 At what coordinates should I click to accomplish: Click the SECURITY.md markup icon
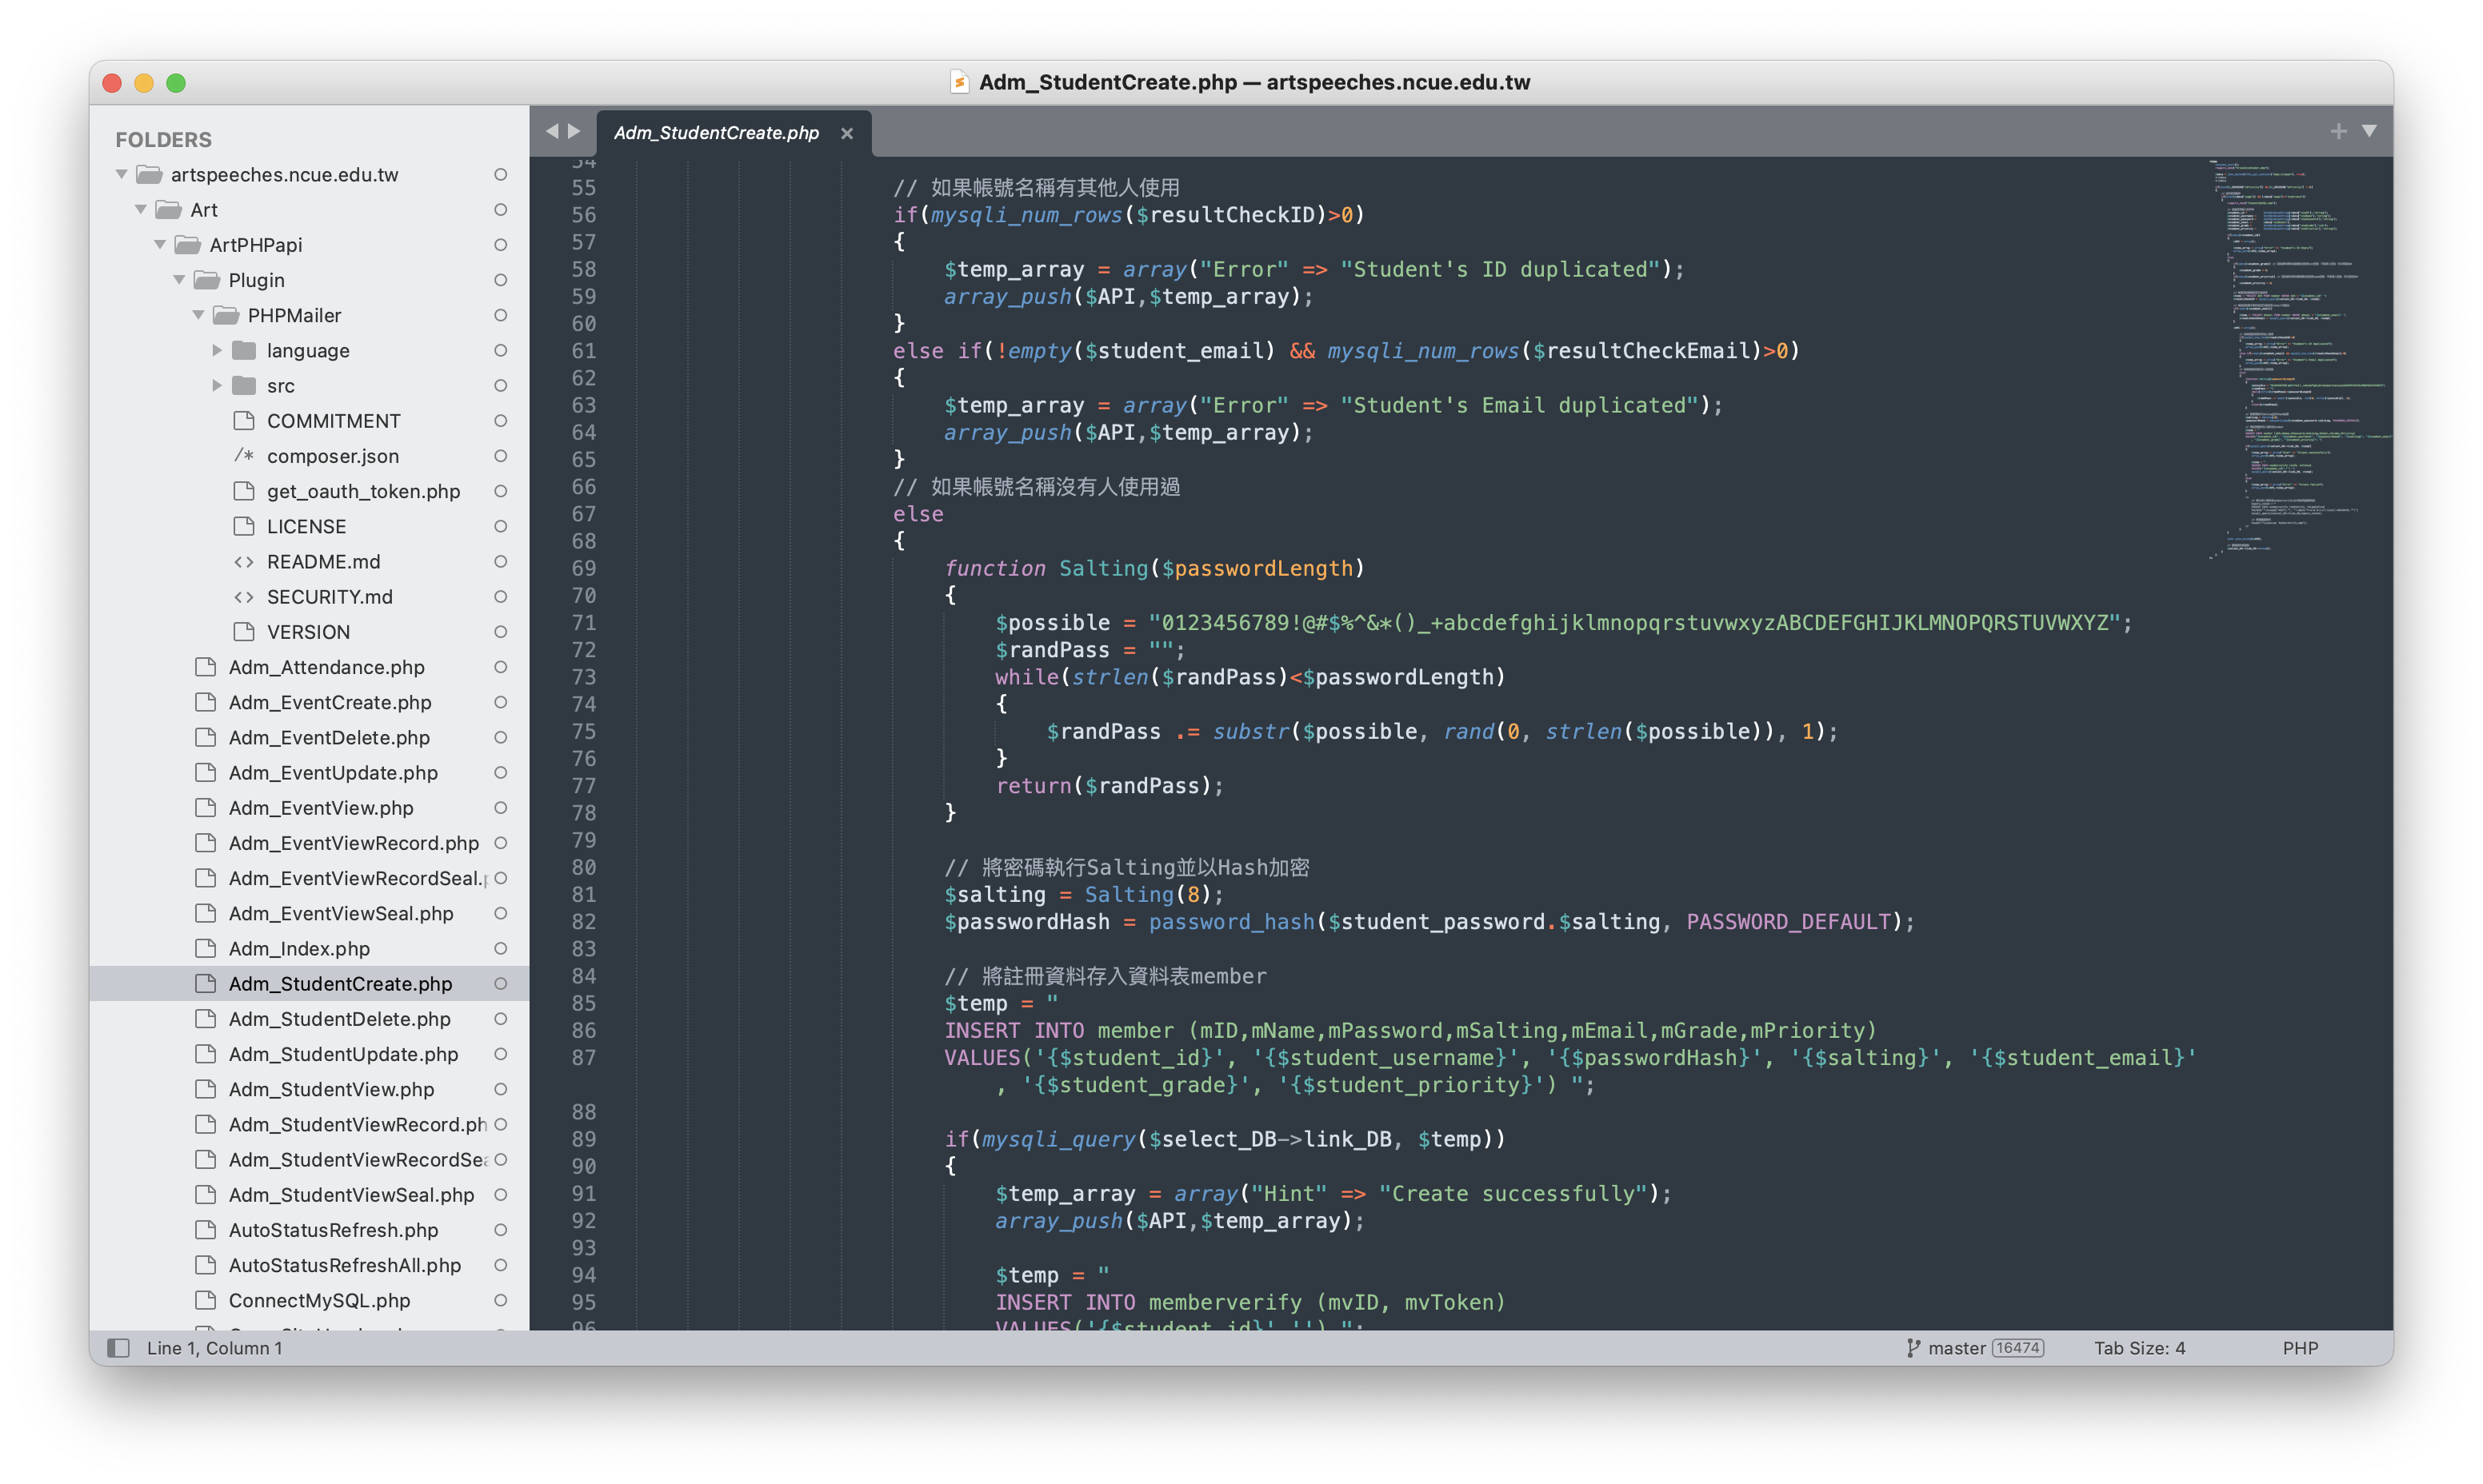tap(244, 596)
